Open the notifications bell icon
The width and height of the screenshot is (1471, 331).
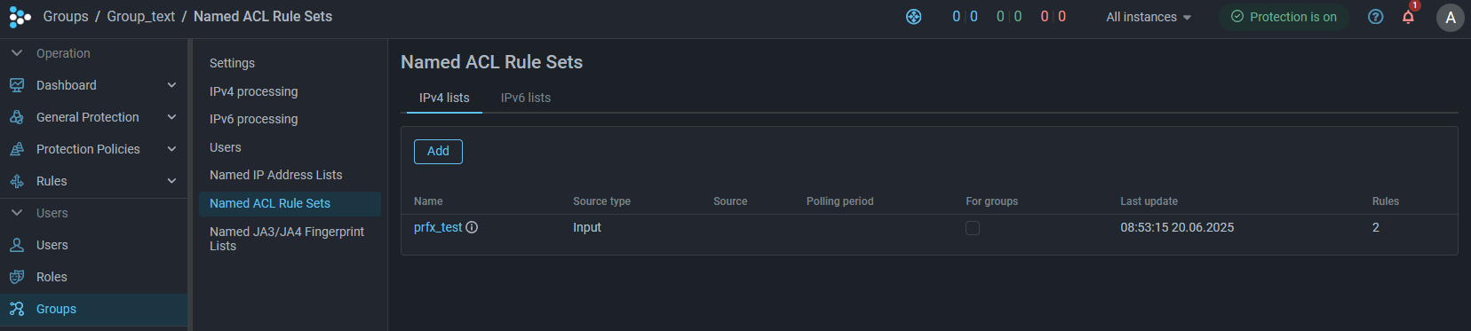tap(1408, 17)
